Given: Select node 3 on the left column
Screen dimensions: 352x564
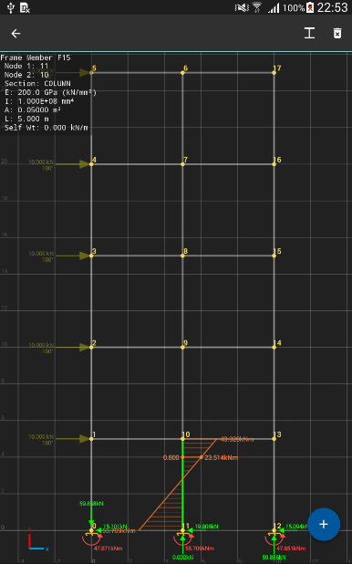Looking at the screenshot, I should click(91, 256).
